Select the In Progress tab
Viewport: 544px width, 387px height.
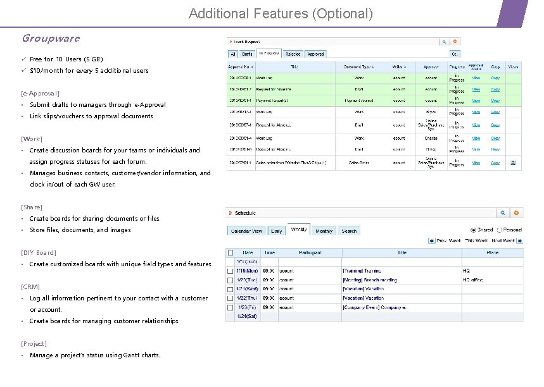[269, 53]
